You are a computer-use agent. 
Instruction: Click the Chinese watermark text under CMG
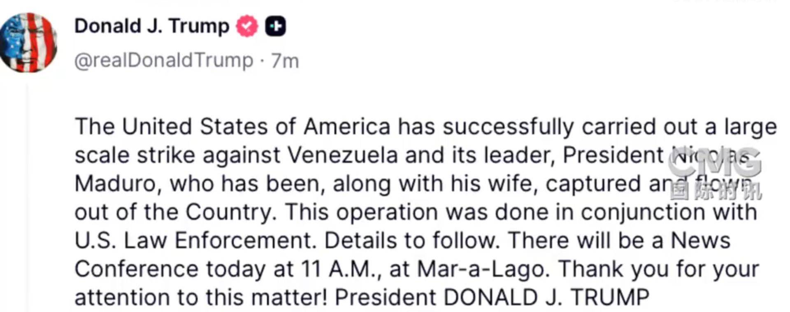pyautogui.click(x=716, y=191)
